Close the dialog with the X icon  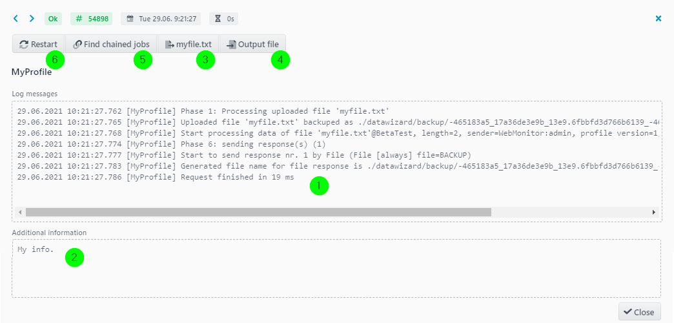coord(658,19)
